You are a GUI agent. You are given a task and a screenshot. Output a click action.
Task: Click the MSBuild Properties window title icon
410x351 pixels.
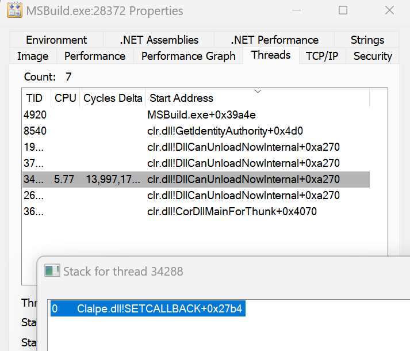pyautogui.click(x=14, y=11)
